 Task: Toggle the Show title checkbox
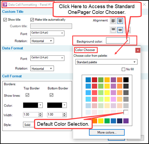(x=5, y=20)
